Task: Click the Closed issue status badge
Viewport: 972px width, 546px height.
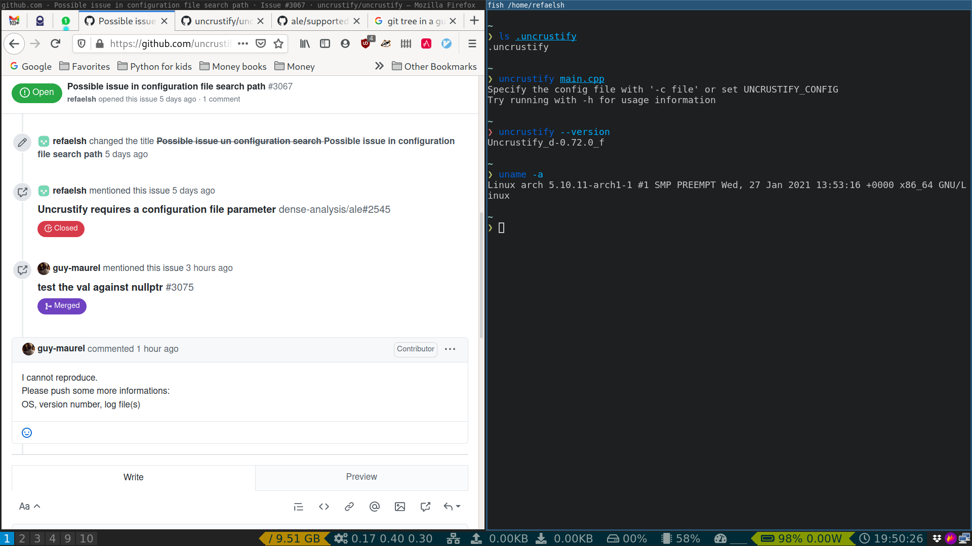Action: pos(61,229)
